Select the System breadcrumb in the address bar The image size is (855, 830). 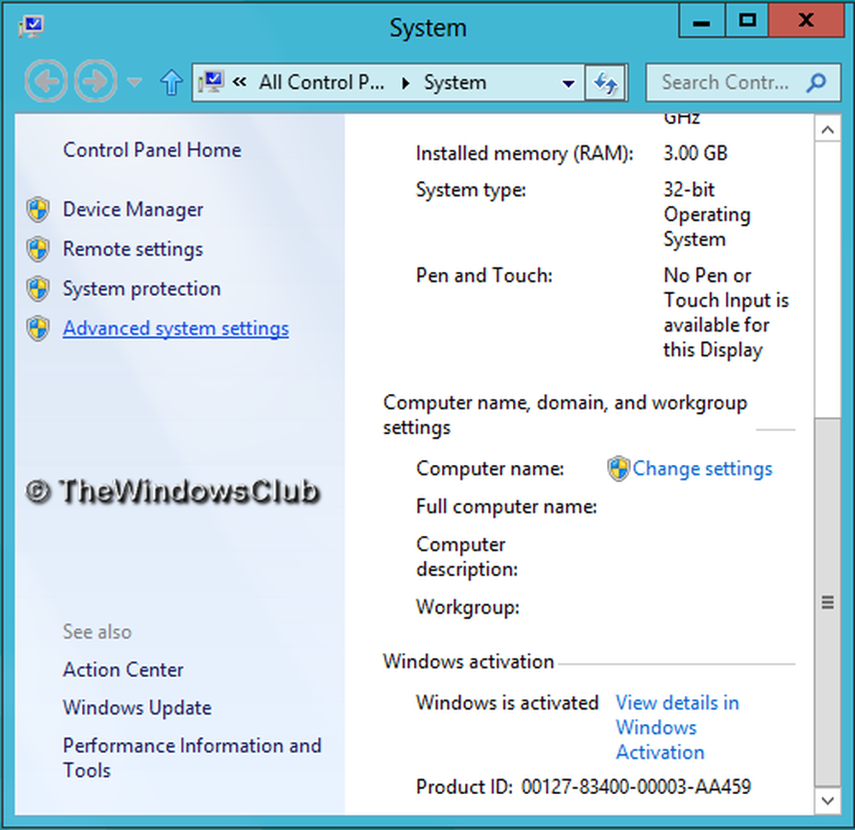coord(454,82)
